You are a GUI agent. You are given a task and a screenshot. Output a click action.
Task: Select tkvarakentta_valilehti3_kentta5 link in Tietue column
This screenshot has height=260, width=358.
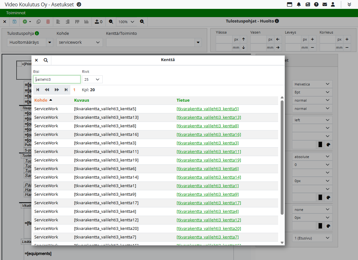pos(208,109)
